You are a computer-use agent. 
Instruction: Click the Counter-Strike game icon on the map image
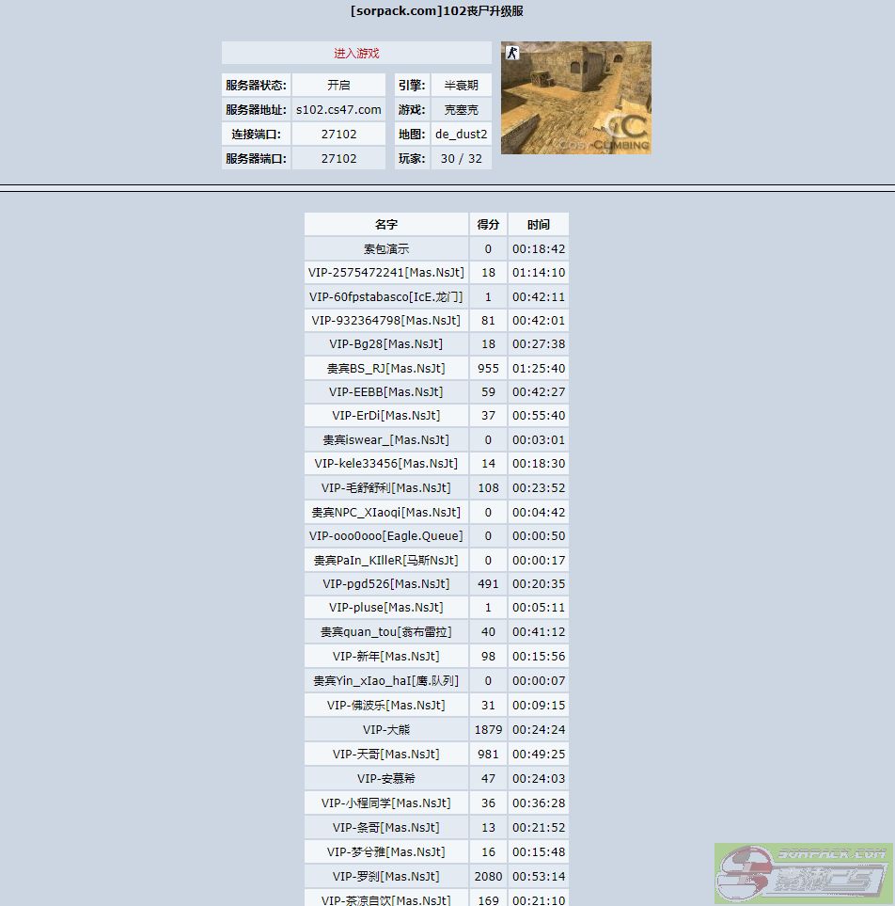coord(512,54)
